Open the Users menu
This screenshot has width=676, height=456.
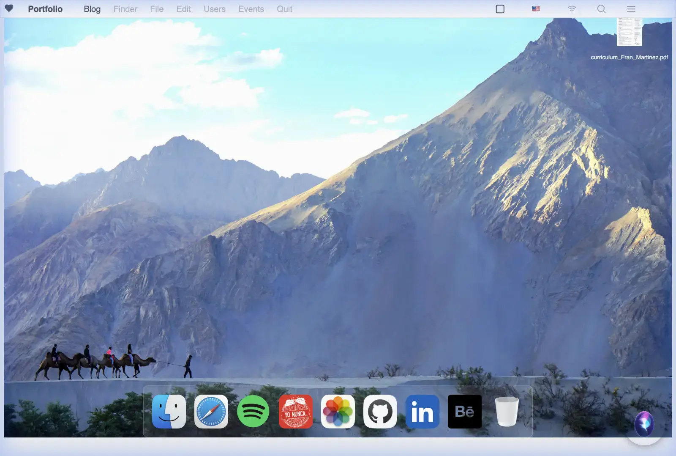(x=215, y=9)
